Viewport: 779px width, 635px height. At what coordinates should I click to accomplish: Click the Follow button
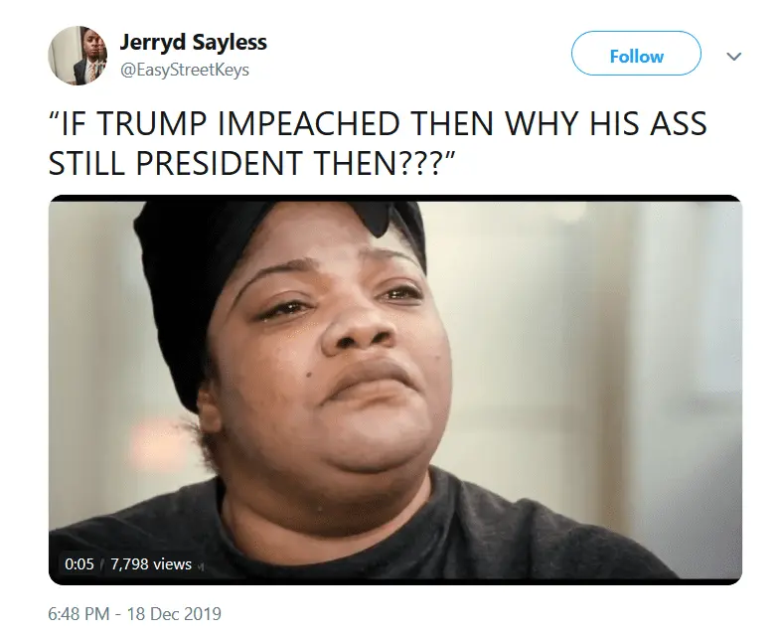[x=636, y=54]
